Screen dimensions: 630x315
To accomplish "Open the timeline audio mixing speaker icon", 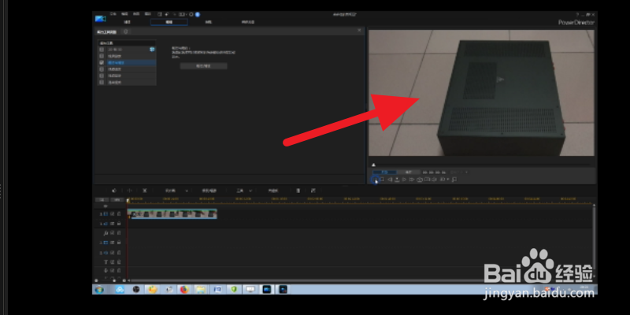I will point(113,191).
